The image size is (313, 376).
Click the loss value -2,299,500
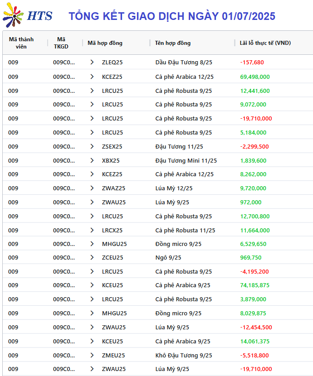[254, 146]
